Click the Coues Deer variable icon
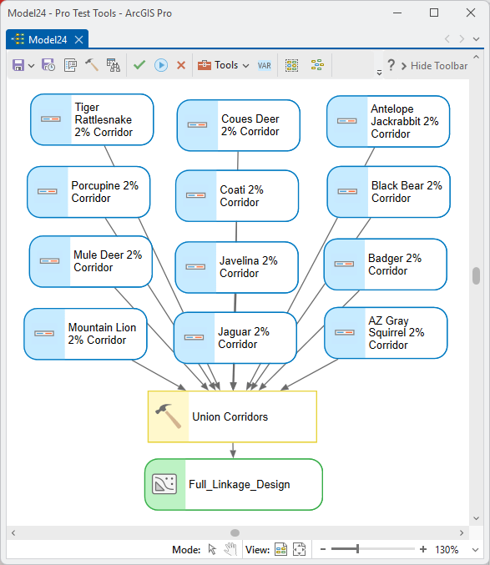 (x=197, y=125)
